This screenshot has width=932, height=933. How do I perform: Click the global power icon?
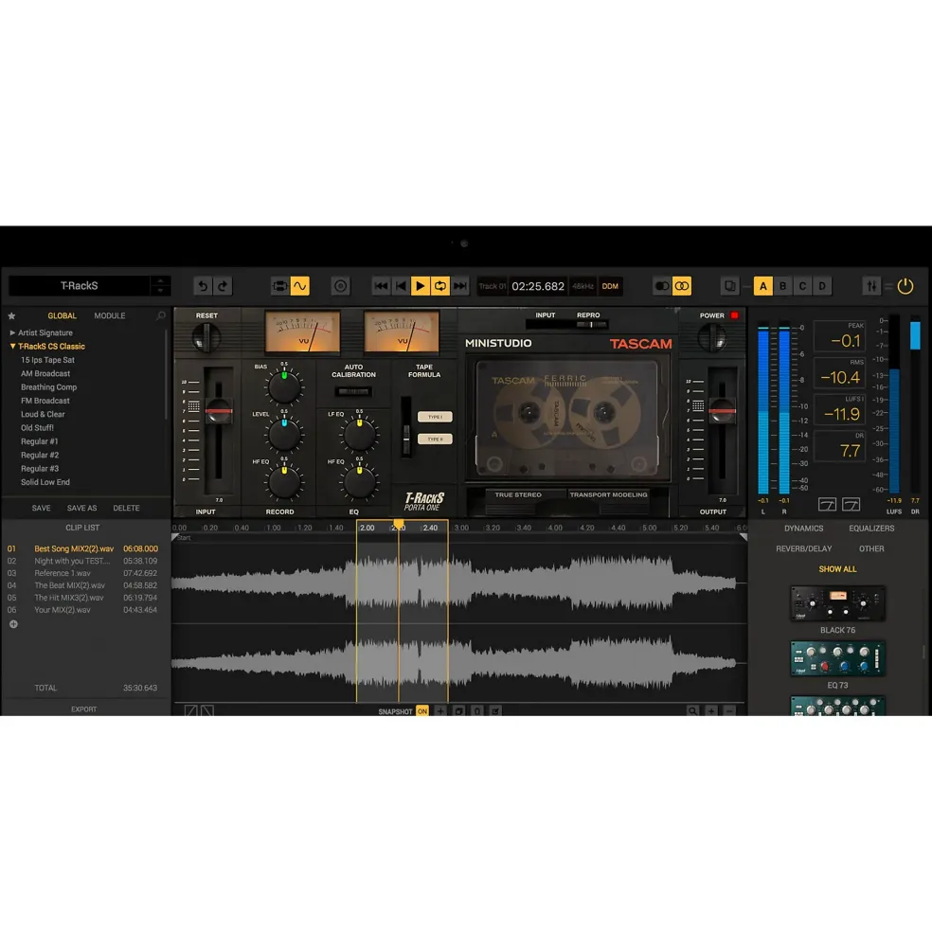click(x=905, y=286)
